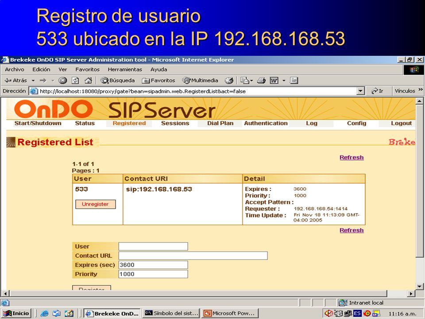The image size is (425, 319).
Task: Click the Logout tab
Action: click(x=401, y=123)
